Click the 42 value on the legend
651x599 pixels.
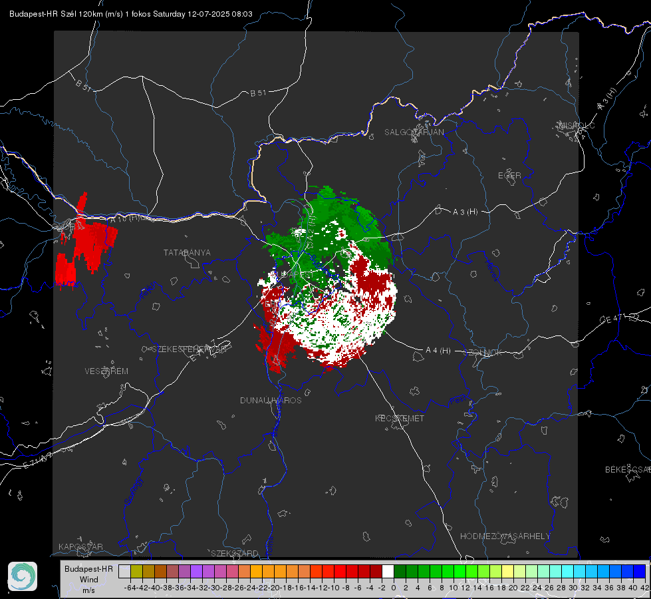coord(645,588)
